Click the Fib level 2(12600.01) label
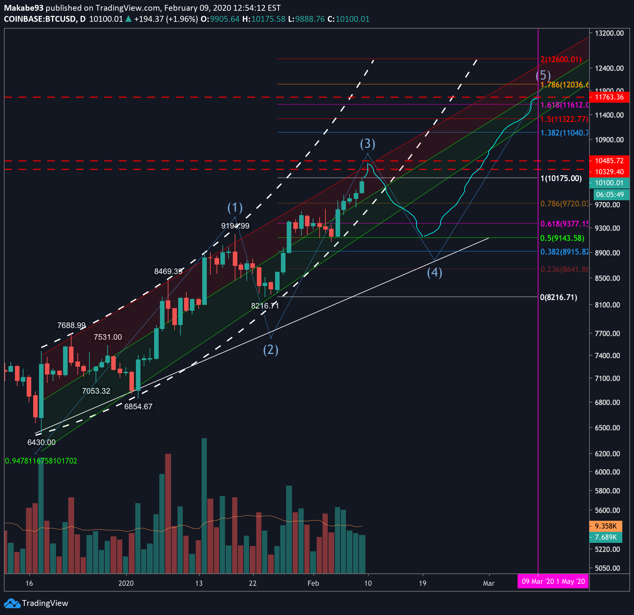634x615 pixels. click(561, 59)
